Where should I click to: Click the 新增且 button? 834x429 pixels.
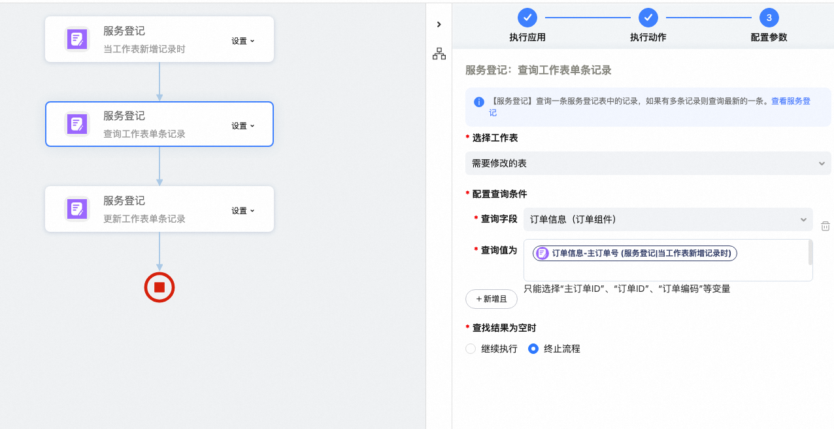click(x=492, y=299)
